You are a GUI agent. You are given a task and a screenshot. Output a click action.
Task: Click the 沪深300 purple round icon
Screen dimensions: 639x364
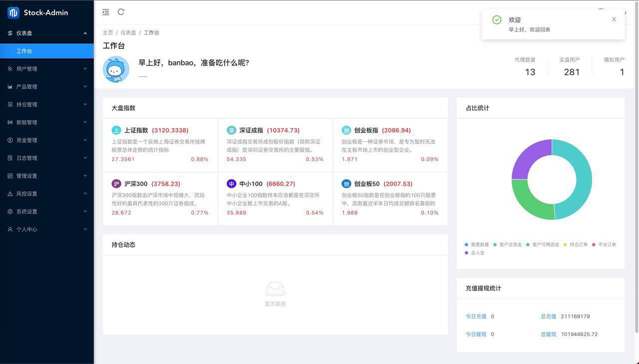pyautogui.click(x=116, y=184)
